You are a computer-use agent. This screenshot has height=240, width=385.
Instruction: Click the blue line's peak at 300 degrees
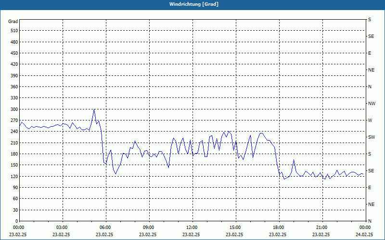coord(94,109)
